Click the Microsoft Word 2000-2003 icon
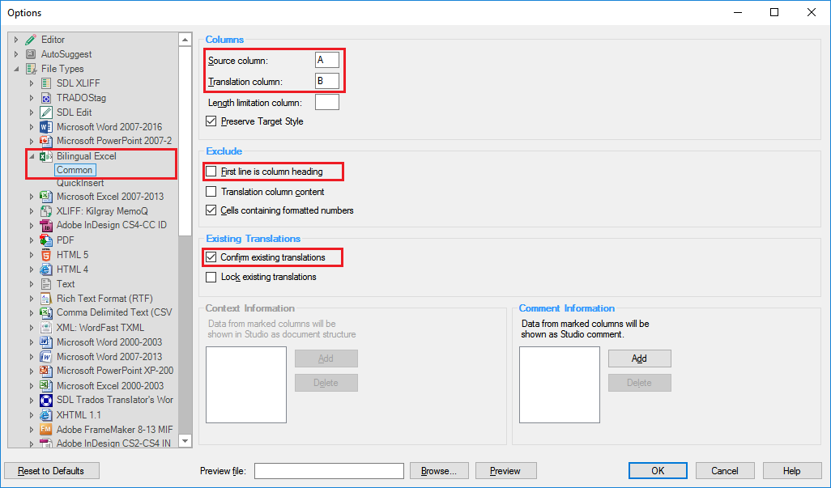The width and height of the screenshot is (831, 488). click(x=46, y=342)
